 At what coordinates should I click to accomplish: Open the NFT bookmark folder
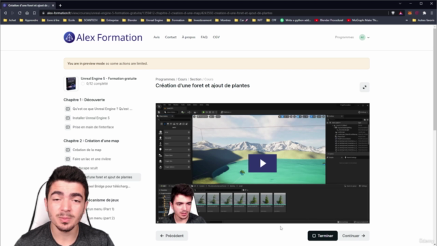tap(257, 20)
